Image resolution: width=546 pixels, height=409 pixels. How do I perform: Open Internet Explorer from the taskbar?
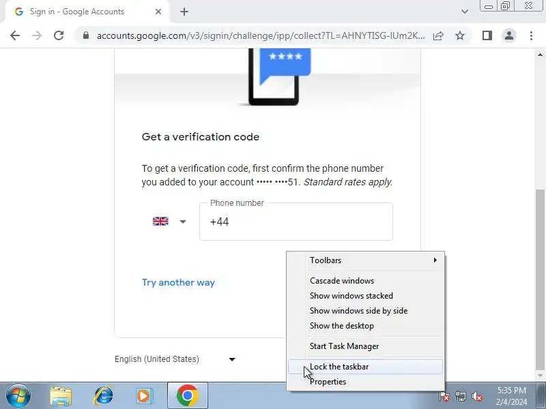tap(103, 395)
